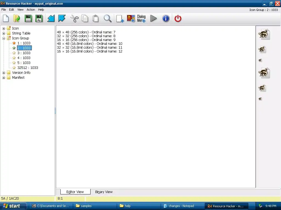281x210 pixels.
Task: Select icon group 1 : 1033
Action: coord(24,43)
